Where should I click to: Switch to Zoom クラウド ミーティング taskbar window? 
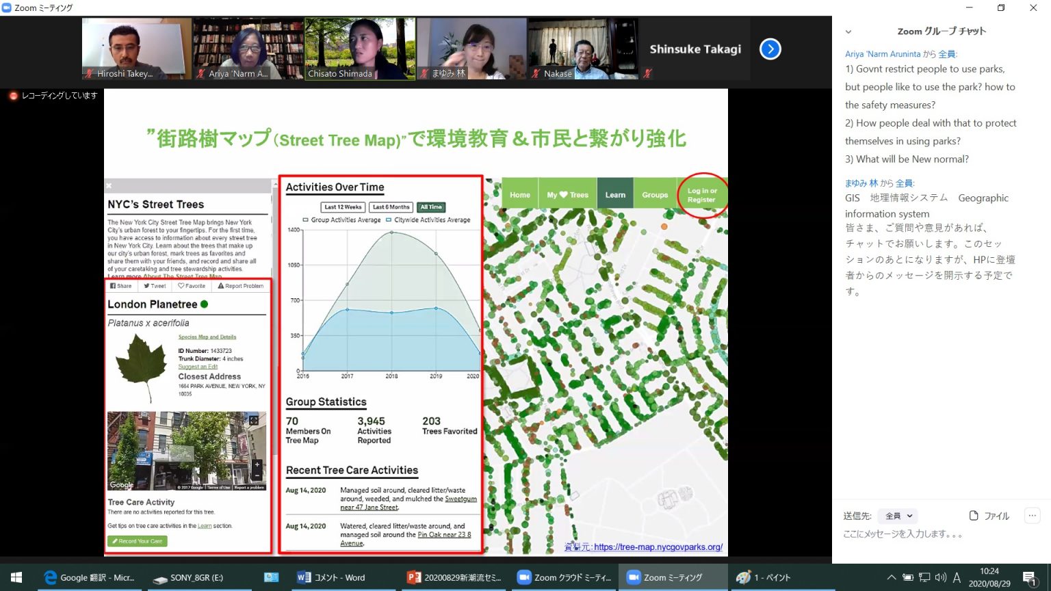click(x=565, y=577)
